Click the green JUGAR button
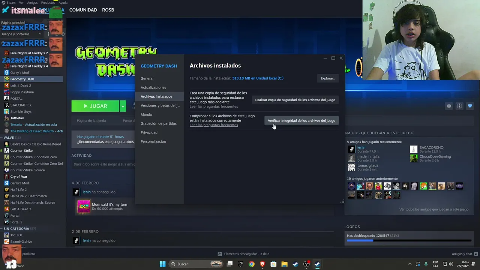The height and width of the screenshot is (270, 480). (x=95, y=106)
